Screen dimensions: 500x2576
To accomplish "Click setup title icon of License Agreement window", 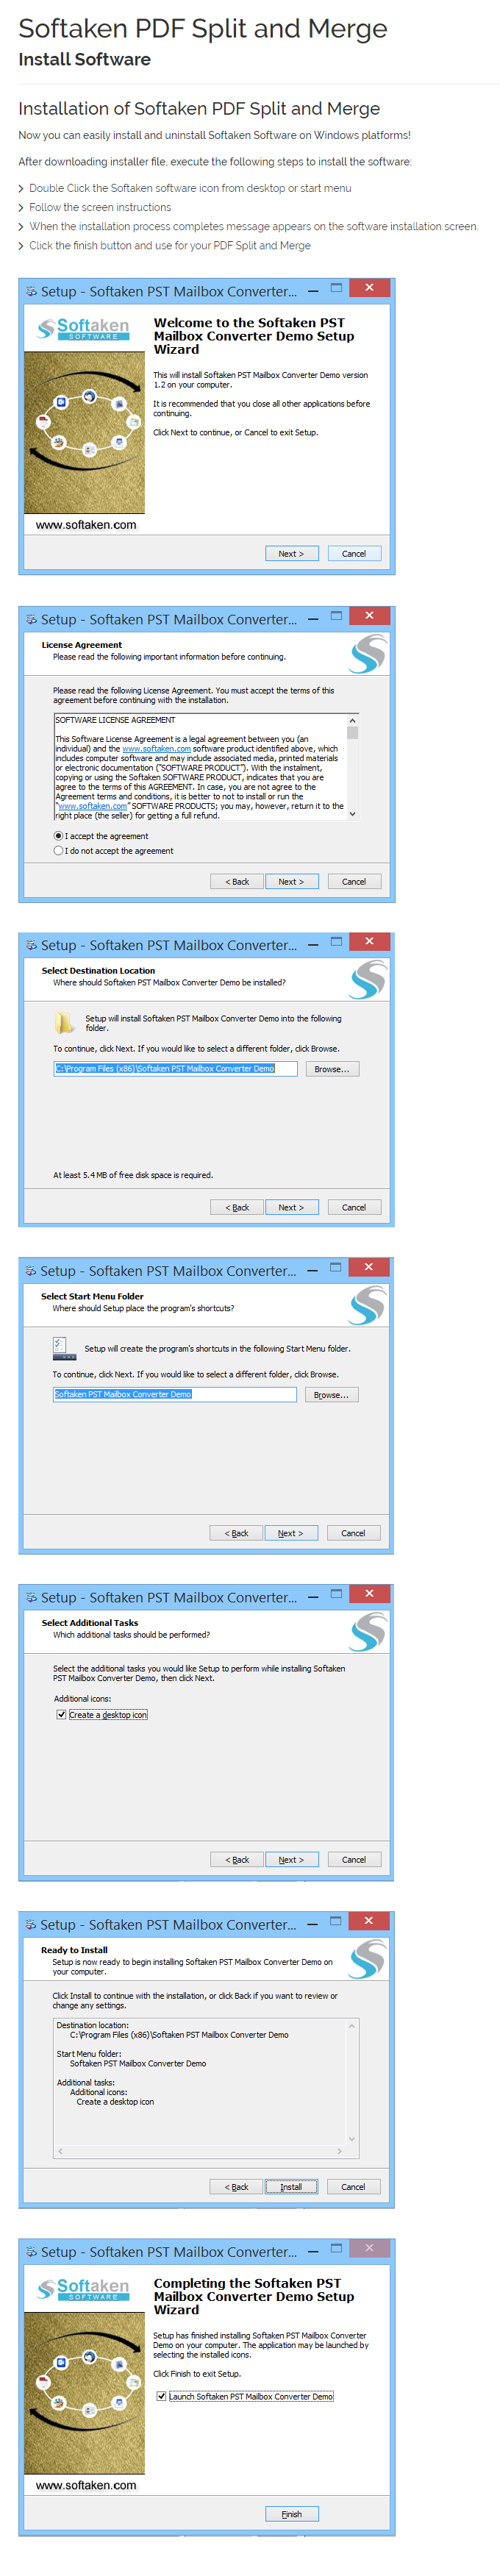I will (31, 619).
